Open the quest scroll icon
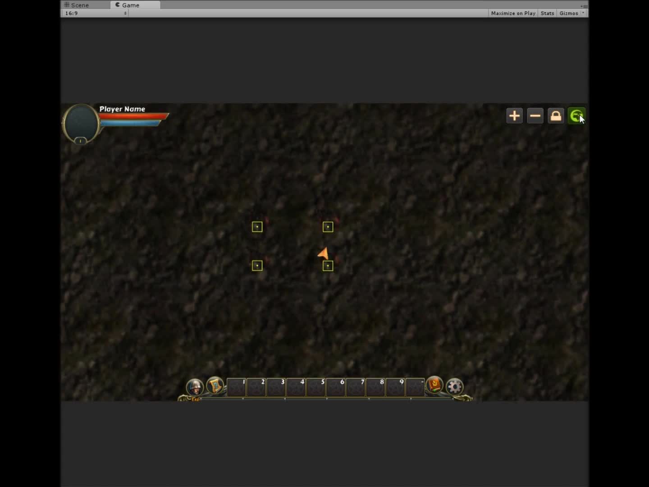 pyautogui.click(x=215, y=386)
